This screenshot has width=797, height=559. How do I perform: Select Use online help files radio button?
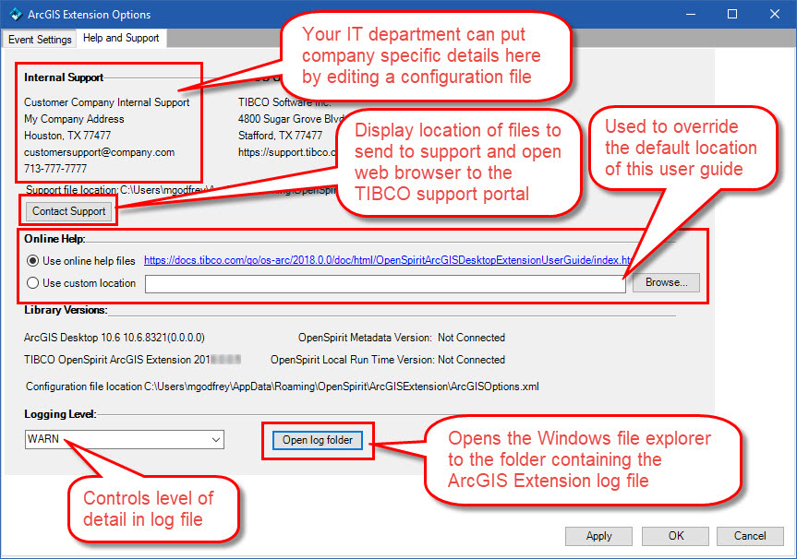(x=32, y=261)
